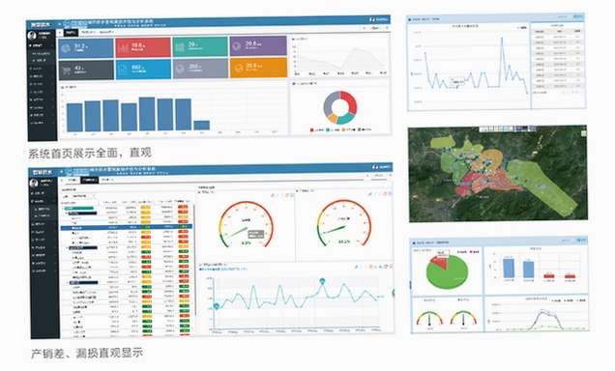
Task: Click the grid icon on the teal 29 card
Action: pos(180,47)
